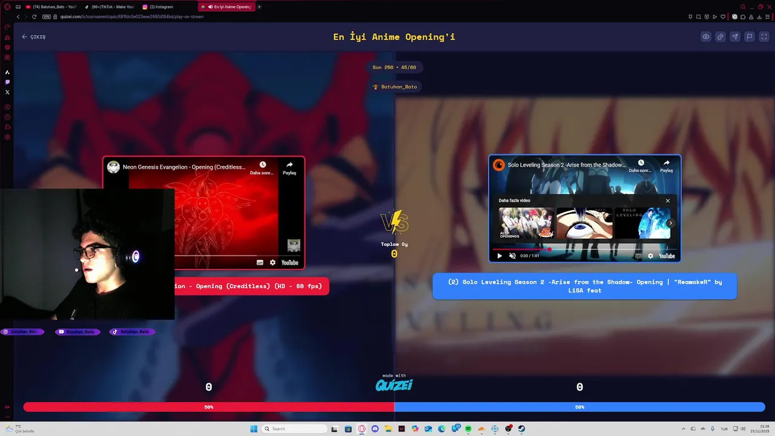Vote for blue Solo Leveling Season 2 option
Image resolution: width=775 pixels, height=436 pixels.
tap(584, 286)
